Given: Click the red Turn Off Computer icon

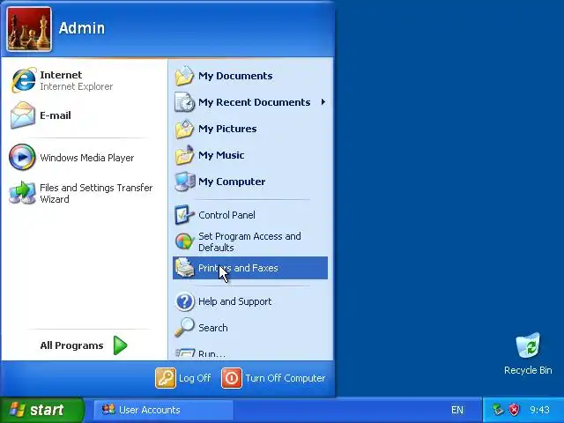Looking at the screenshot, I should point(232,378).
